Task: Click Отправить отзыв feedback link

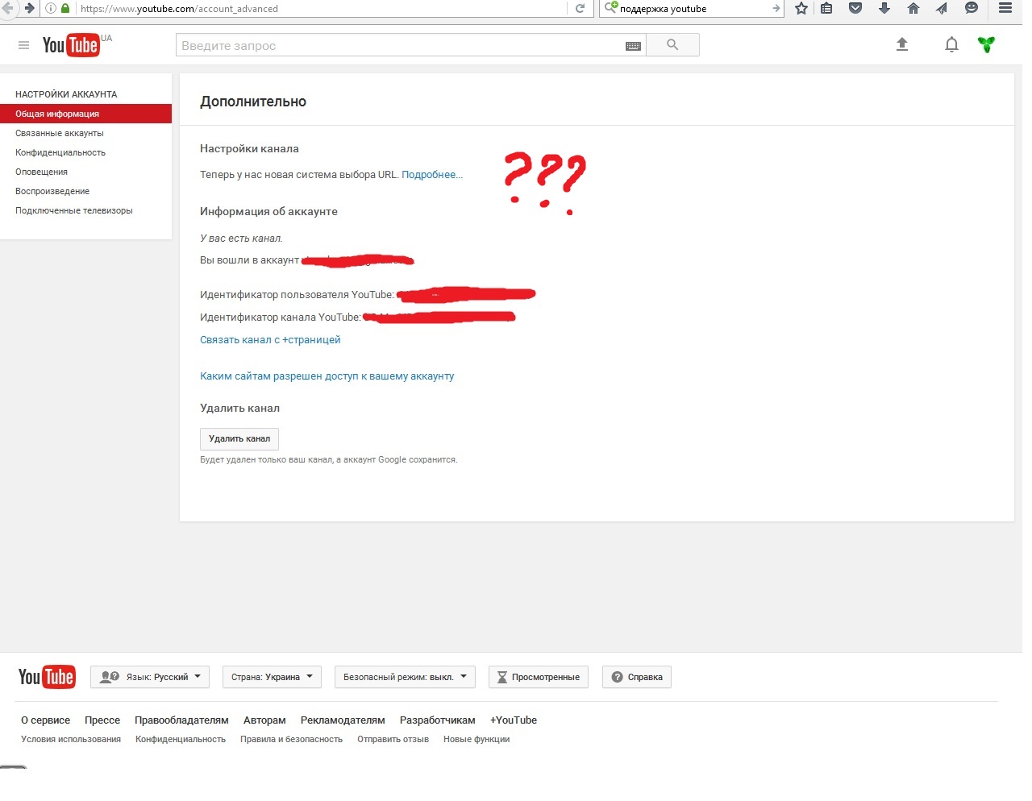Action: click(x=393, y=739)
